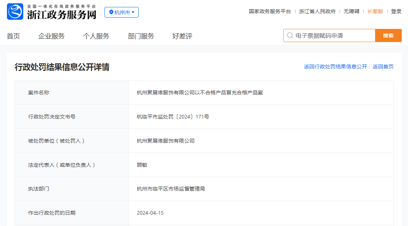
Task: Click the 行政处罚结果信息公开详情 heading
Action: coord(62,67)
